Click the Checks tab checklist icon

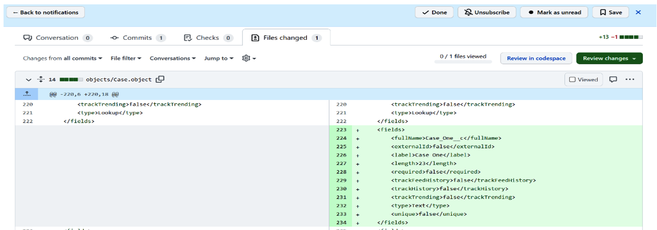click(188, 38)
